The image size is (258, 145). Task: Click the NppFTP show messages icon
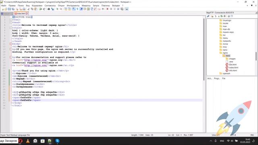pos(232,16)
